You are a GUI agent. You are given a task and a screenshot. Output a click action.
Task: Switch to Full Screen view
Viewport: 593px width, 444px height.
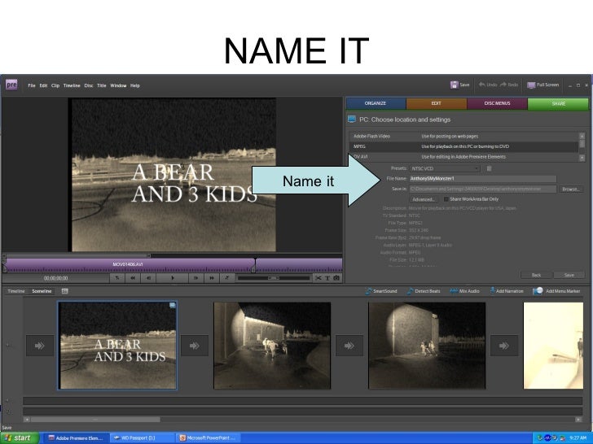click(x=543, y=85)
